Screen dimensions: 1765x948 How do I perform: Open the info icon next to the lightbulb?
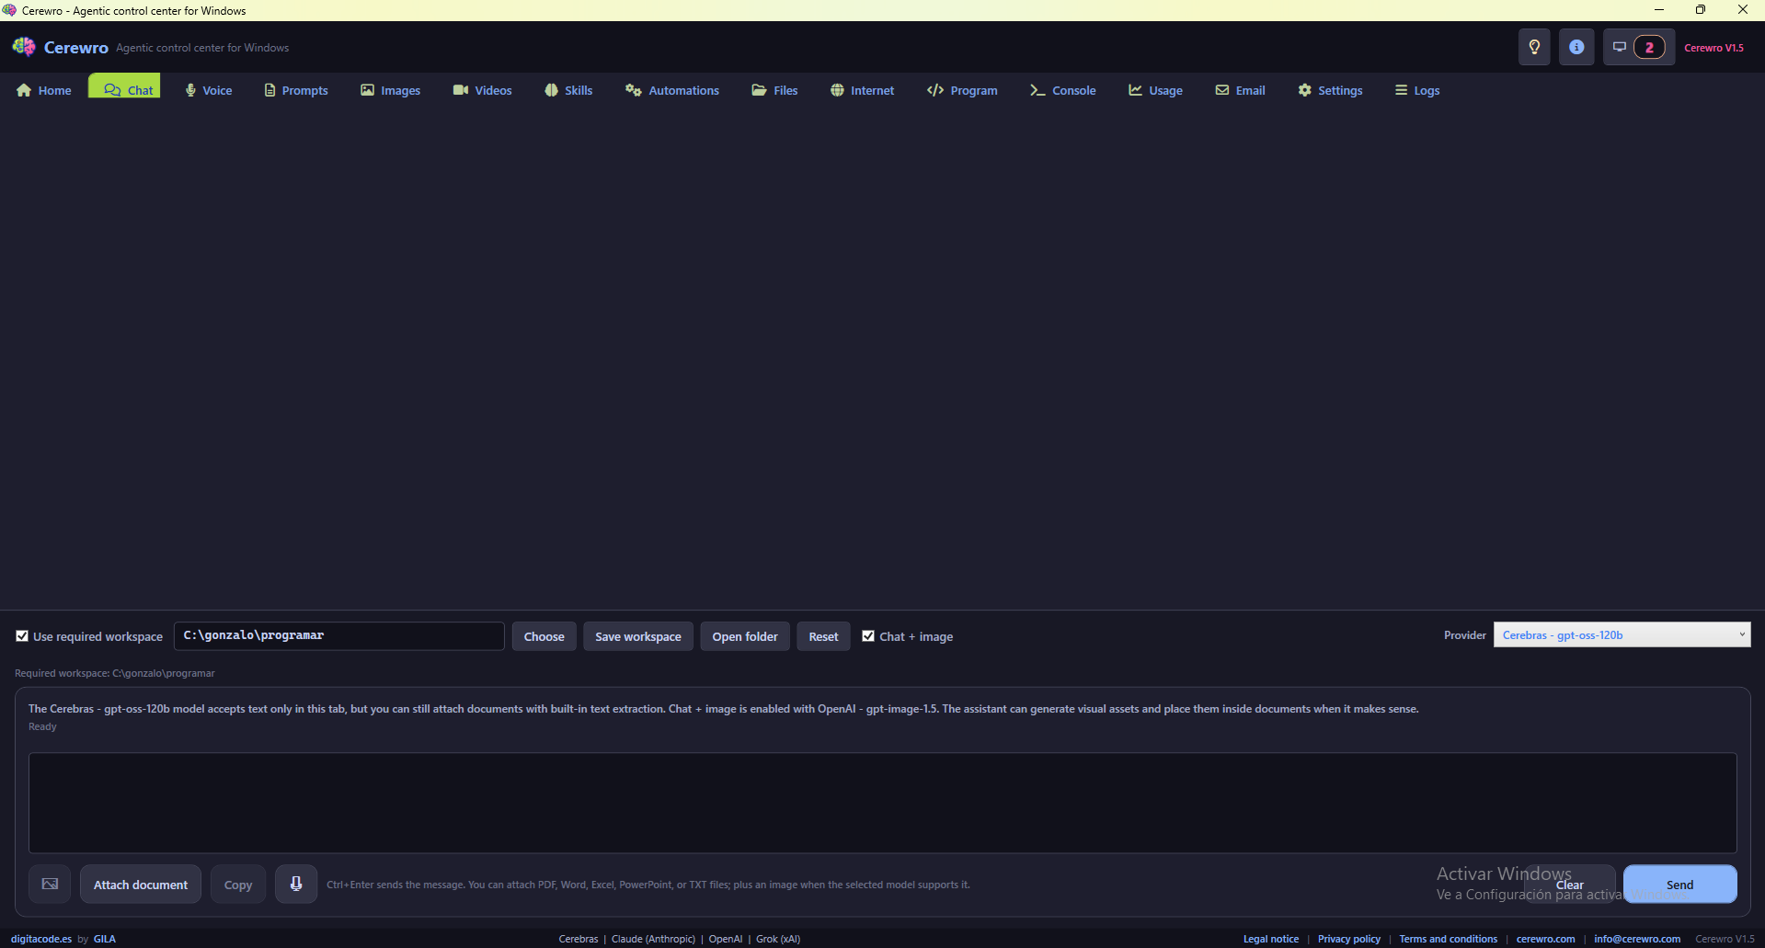[x=1576, y=47]
